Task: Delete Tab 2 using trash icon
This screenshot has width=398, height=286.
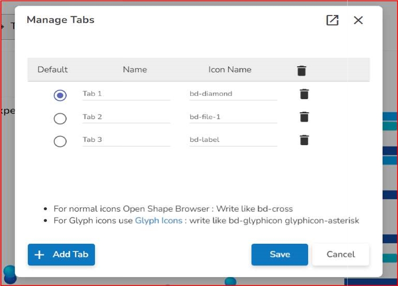Action: click(x=304, y=116)
